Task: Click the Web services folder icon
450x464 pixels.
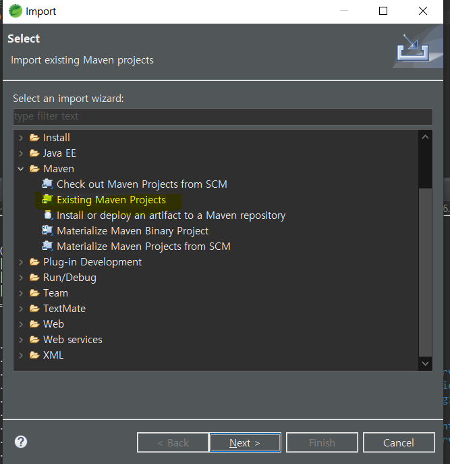Action: pyautogui.click(x=34, y=340)
